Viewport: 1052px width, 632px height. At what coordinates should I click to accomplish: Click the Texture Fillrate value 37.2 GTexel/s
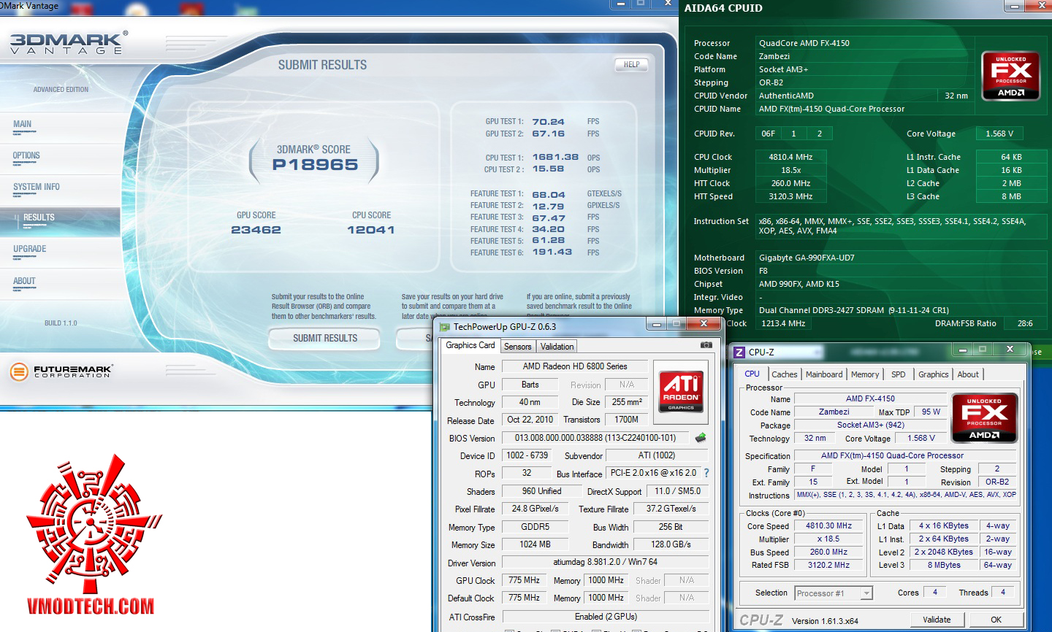pos(671,509)
